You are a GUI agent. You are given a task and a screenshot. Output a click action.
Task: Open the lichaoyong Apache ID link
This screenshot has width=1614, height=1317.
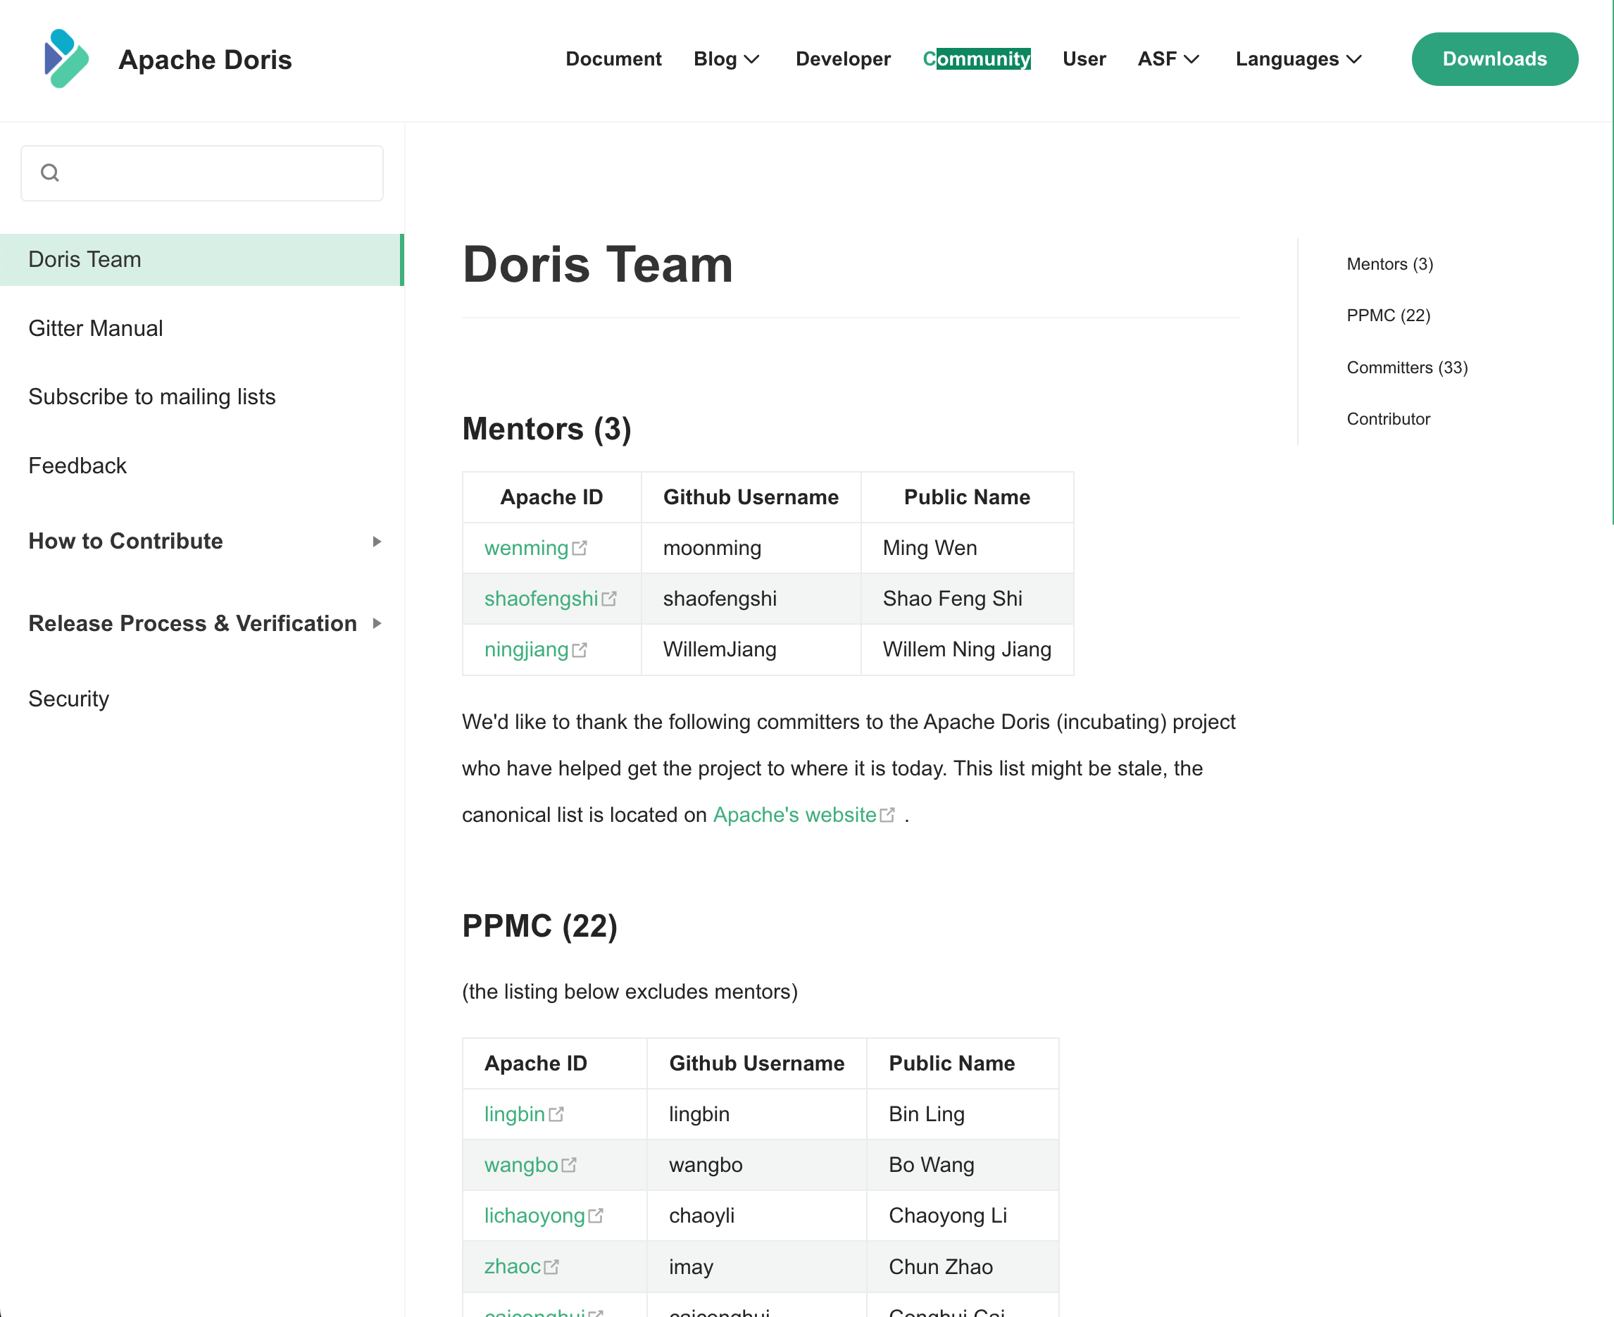click(x=534, y=1216)
